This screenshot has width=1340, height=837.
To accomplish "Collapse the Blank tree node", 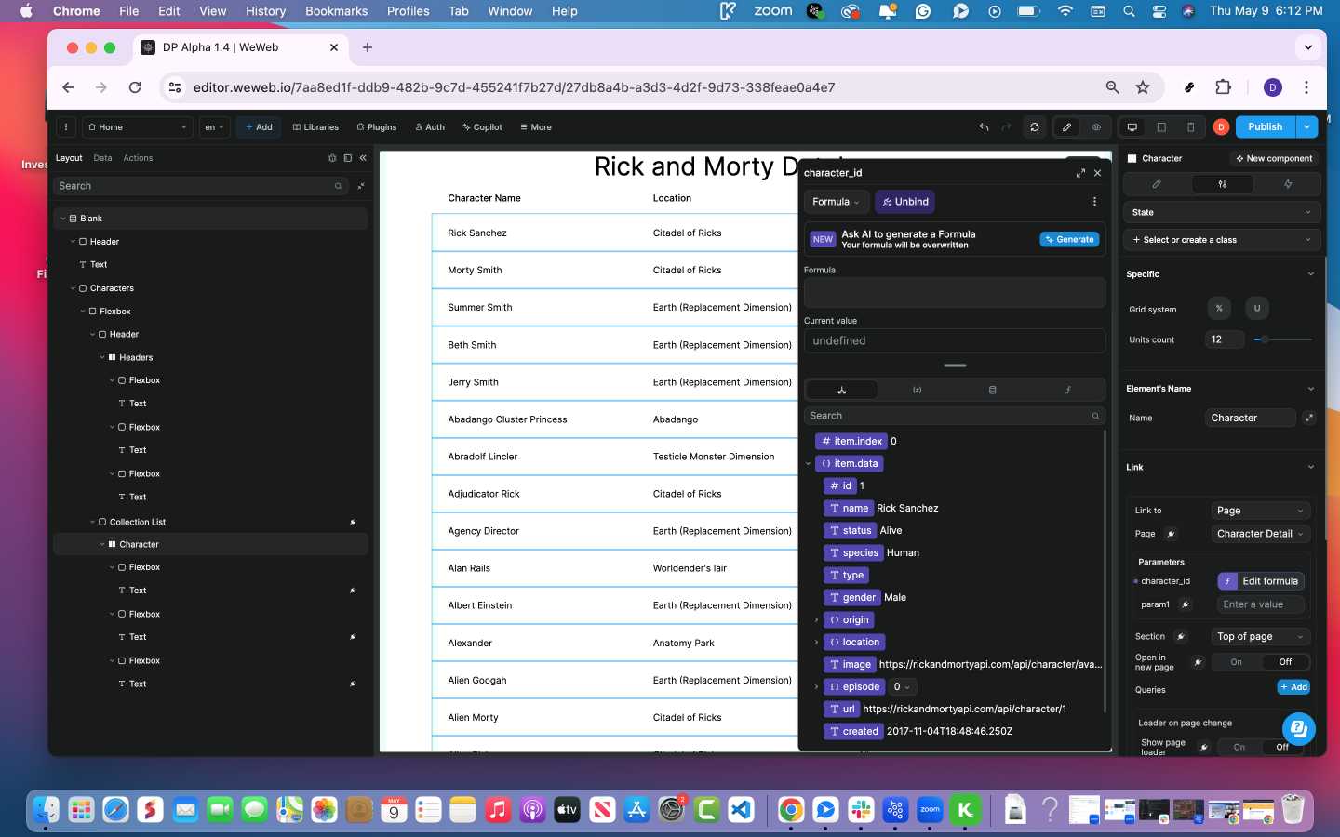I will tap(63, 219).
